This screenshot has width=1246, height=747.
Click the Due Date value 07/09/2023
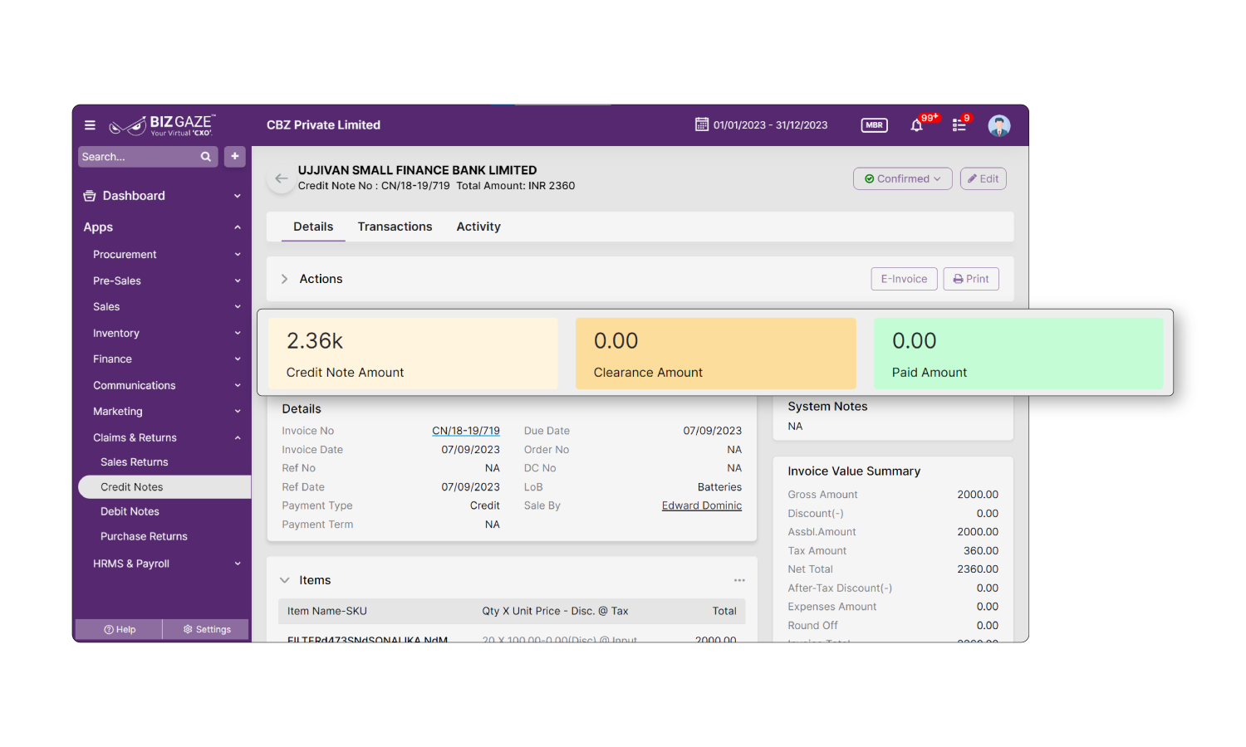pyautogui.click(x=713, y=431)
